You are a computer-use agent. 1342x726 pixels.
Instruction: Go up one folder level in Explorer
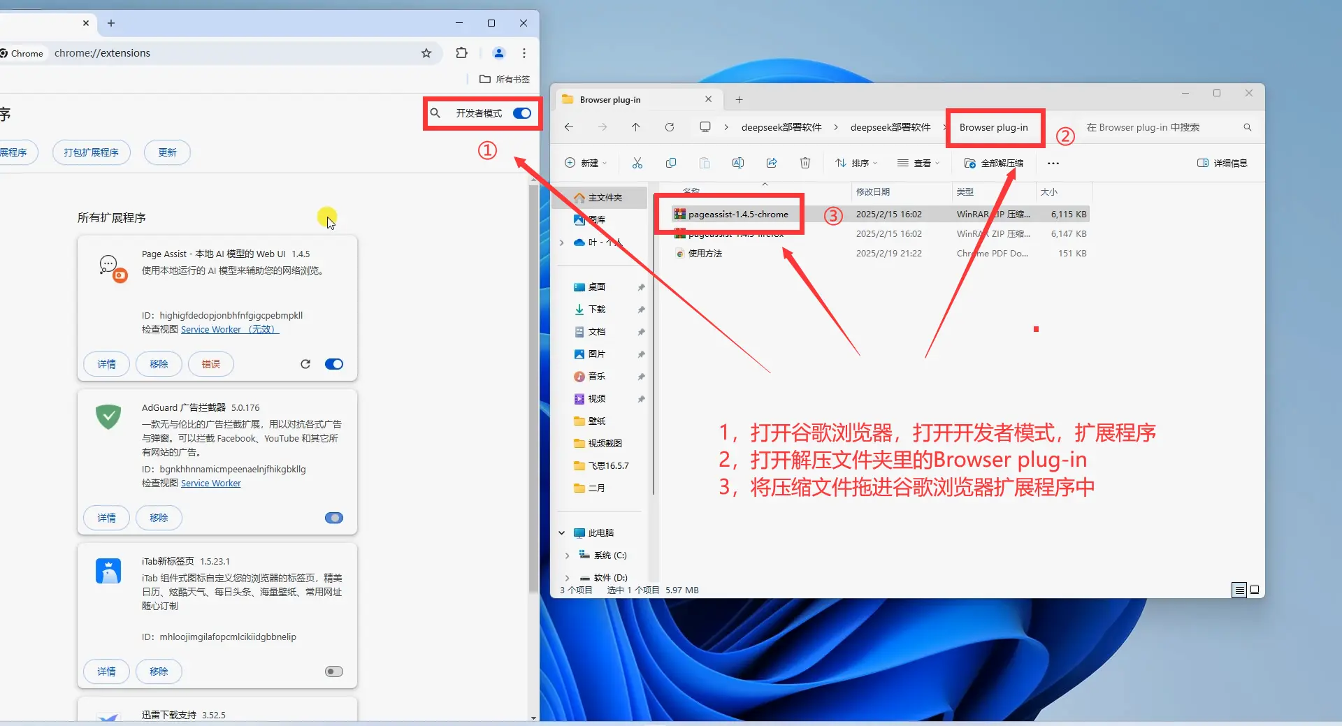click(635, 127)
